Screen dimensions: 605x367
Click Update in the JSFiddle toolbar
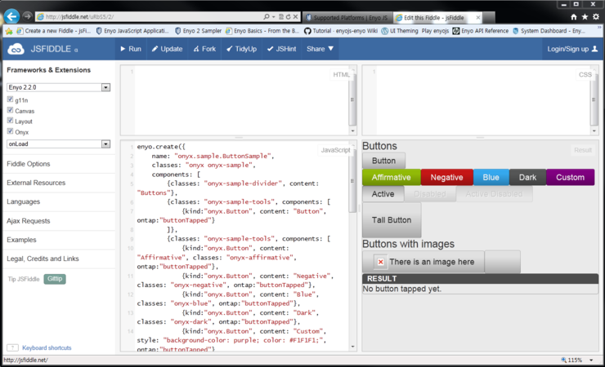click(x=167, y=49)
